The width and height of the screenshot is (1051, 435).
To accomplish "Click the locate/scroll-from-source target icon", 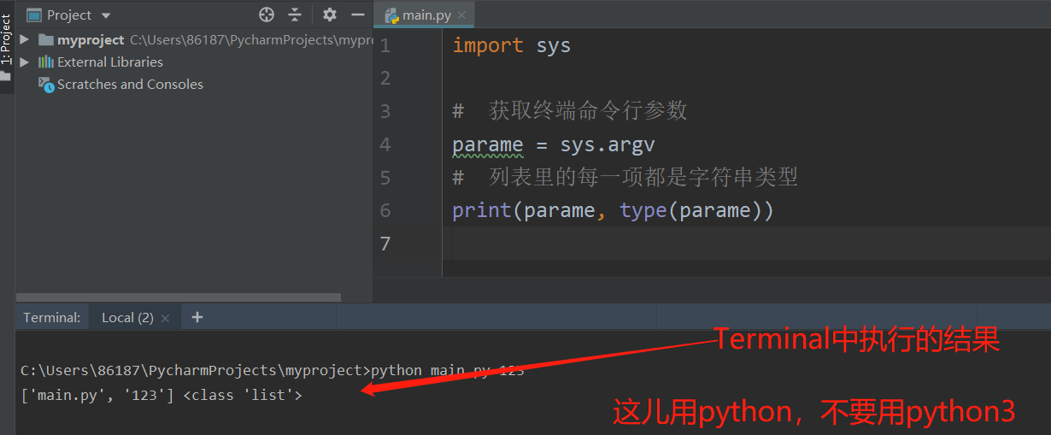I will pos(267,15).
